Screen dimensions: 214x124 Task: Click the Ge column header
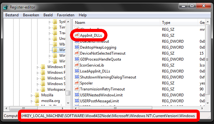point(202,22)
